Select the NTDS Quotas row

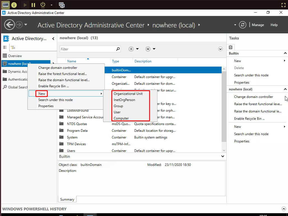click(140, 124)
